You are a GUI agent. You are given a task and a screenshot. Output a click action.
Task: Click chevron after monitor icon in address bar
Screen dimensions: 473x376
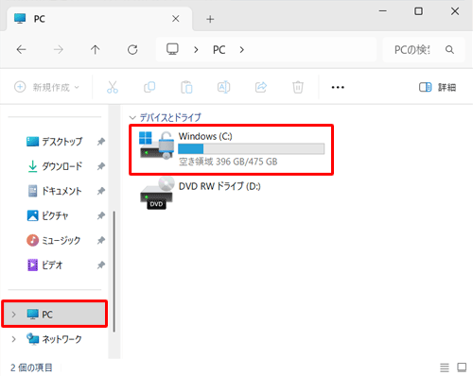coord(196,50)
